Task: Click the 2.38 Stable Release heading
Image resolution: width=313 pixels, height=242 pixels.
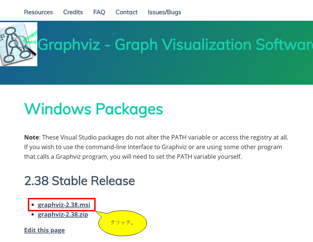Action: [x=79, y=181]
